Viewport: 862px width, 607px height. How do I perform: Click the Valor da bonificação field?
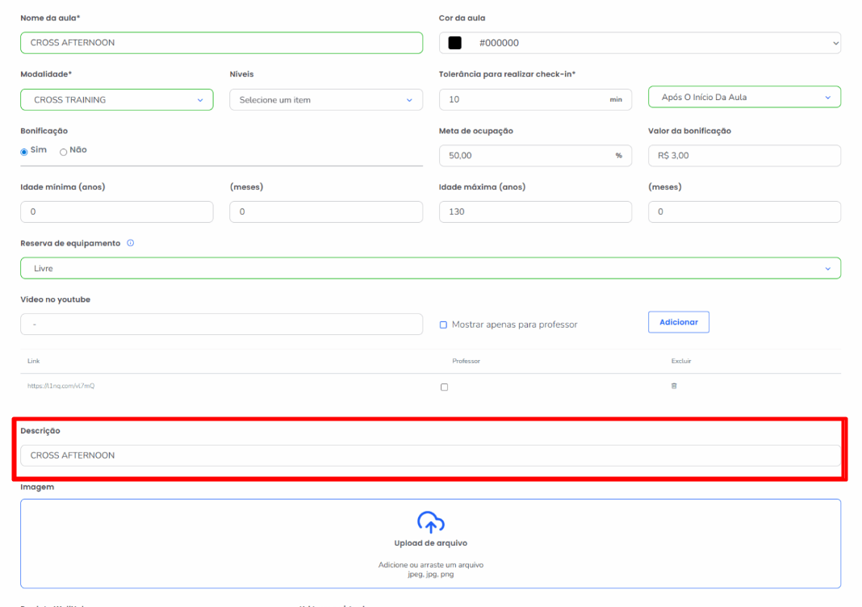pos(743,156)
